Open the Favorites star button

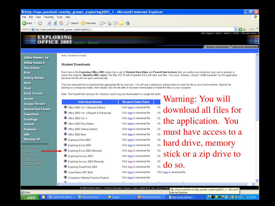point(88,23)
